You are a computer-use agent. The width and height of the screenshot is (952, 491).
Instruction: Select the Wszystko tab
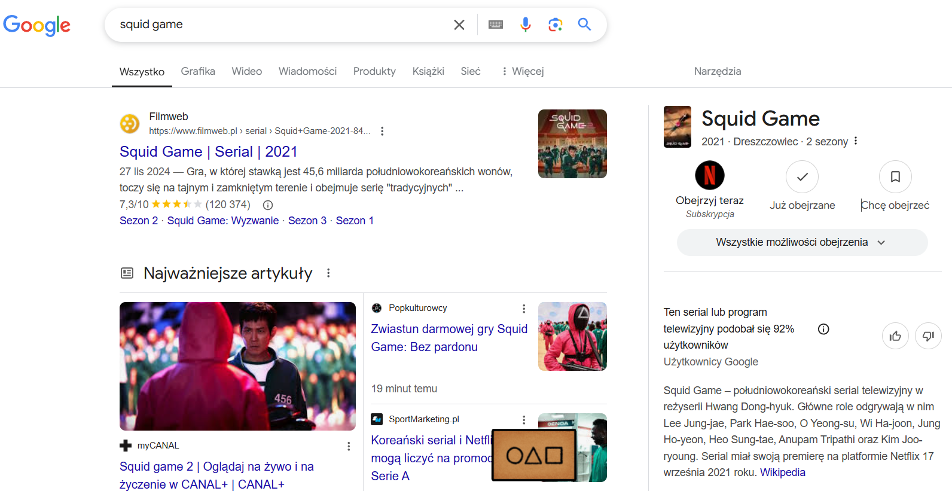coord(142,72)
